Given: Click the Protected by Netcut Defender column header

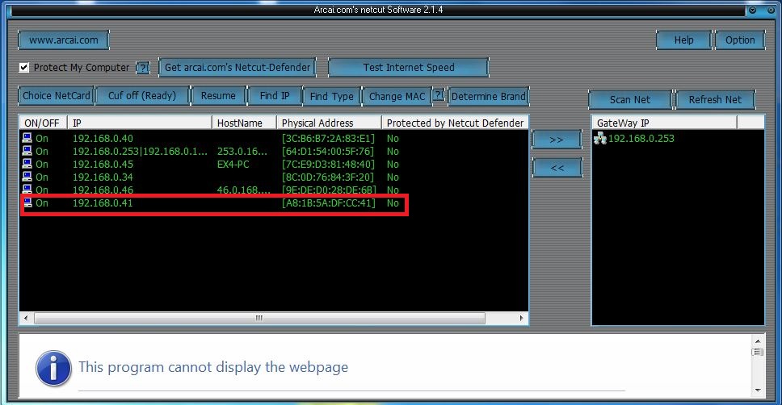Looking at the screenshot, I should [x=455, y=123].
